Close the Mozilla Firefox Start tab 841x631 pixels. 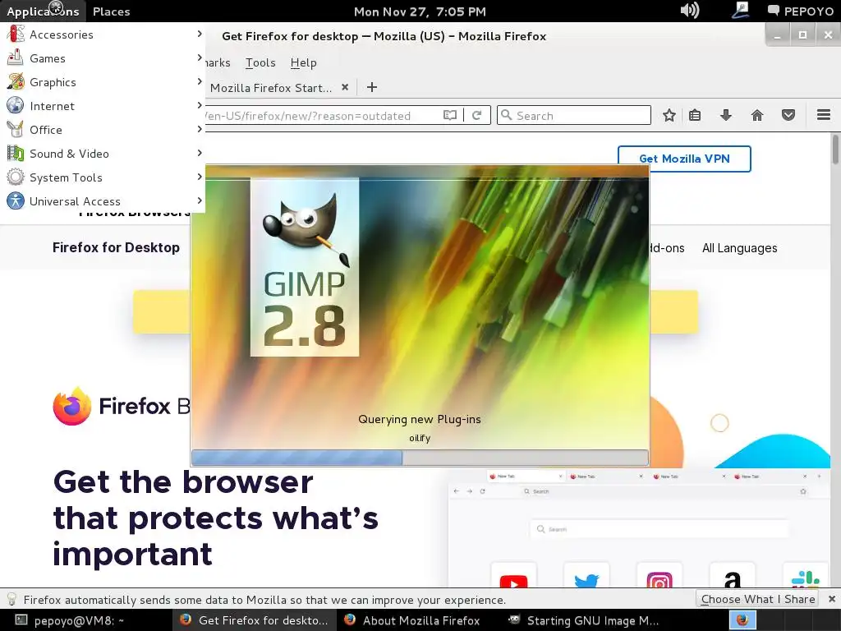coord(345,87)
